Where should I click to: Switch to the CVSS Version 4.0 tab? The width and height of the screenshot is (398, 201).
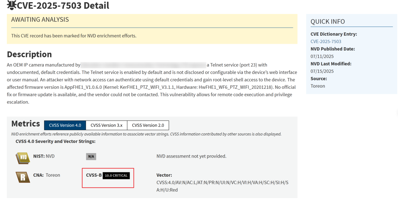coord(65,125)
